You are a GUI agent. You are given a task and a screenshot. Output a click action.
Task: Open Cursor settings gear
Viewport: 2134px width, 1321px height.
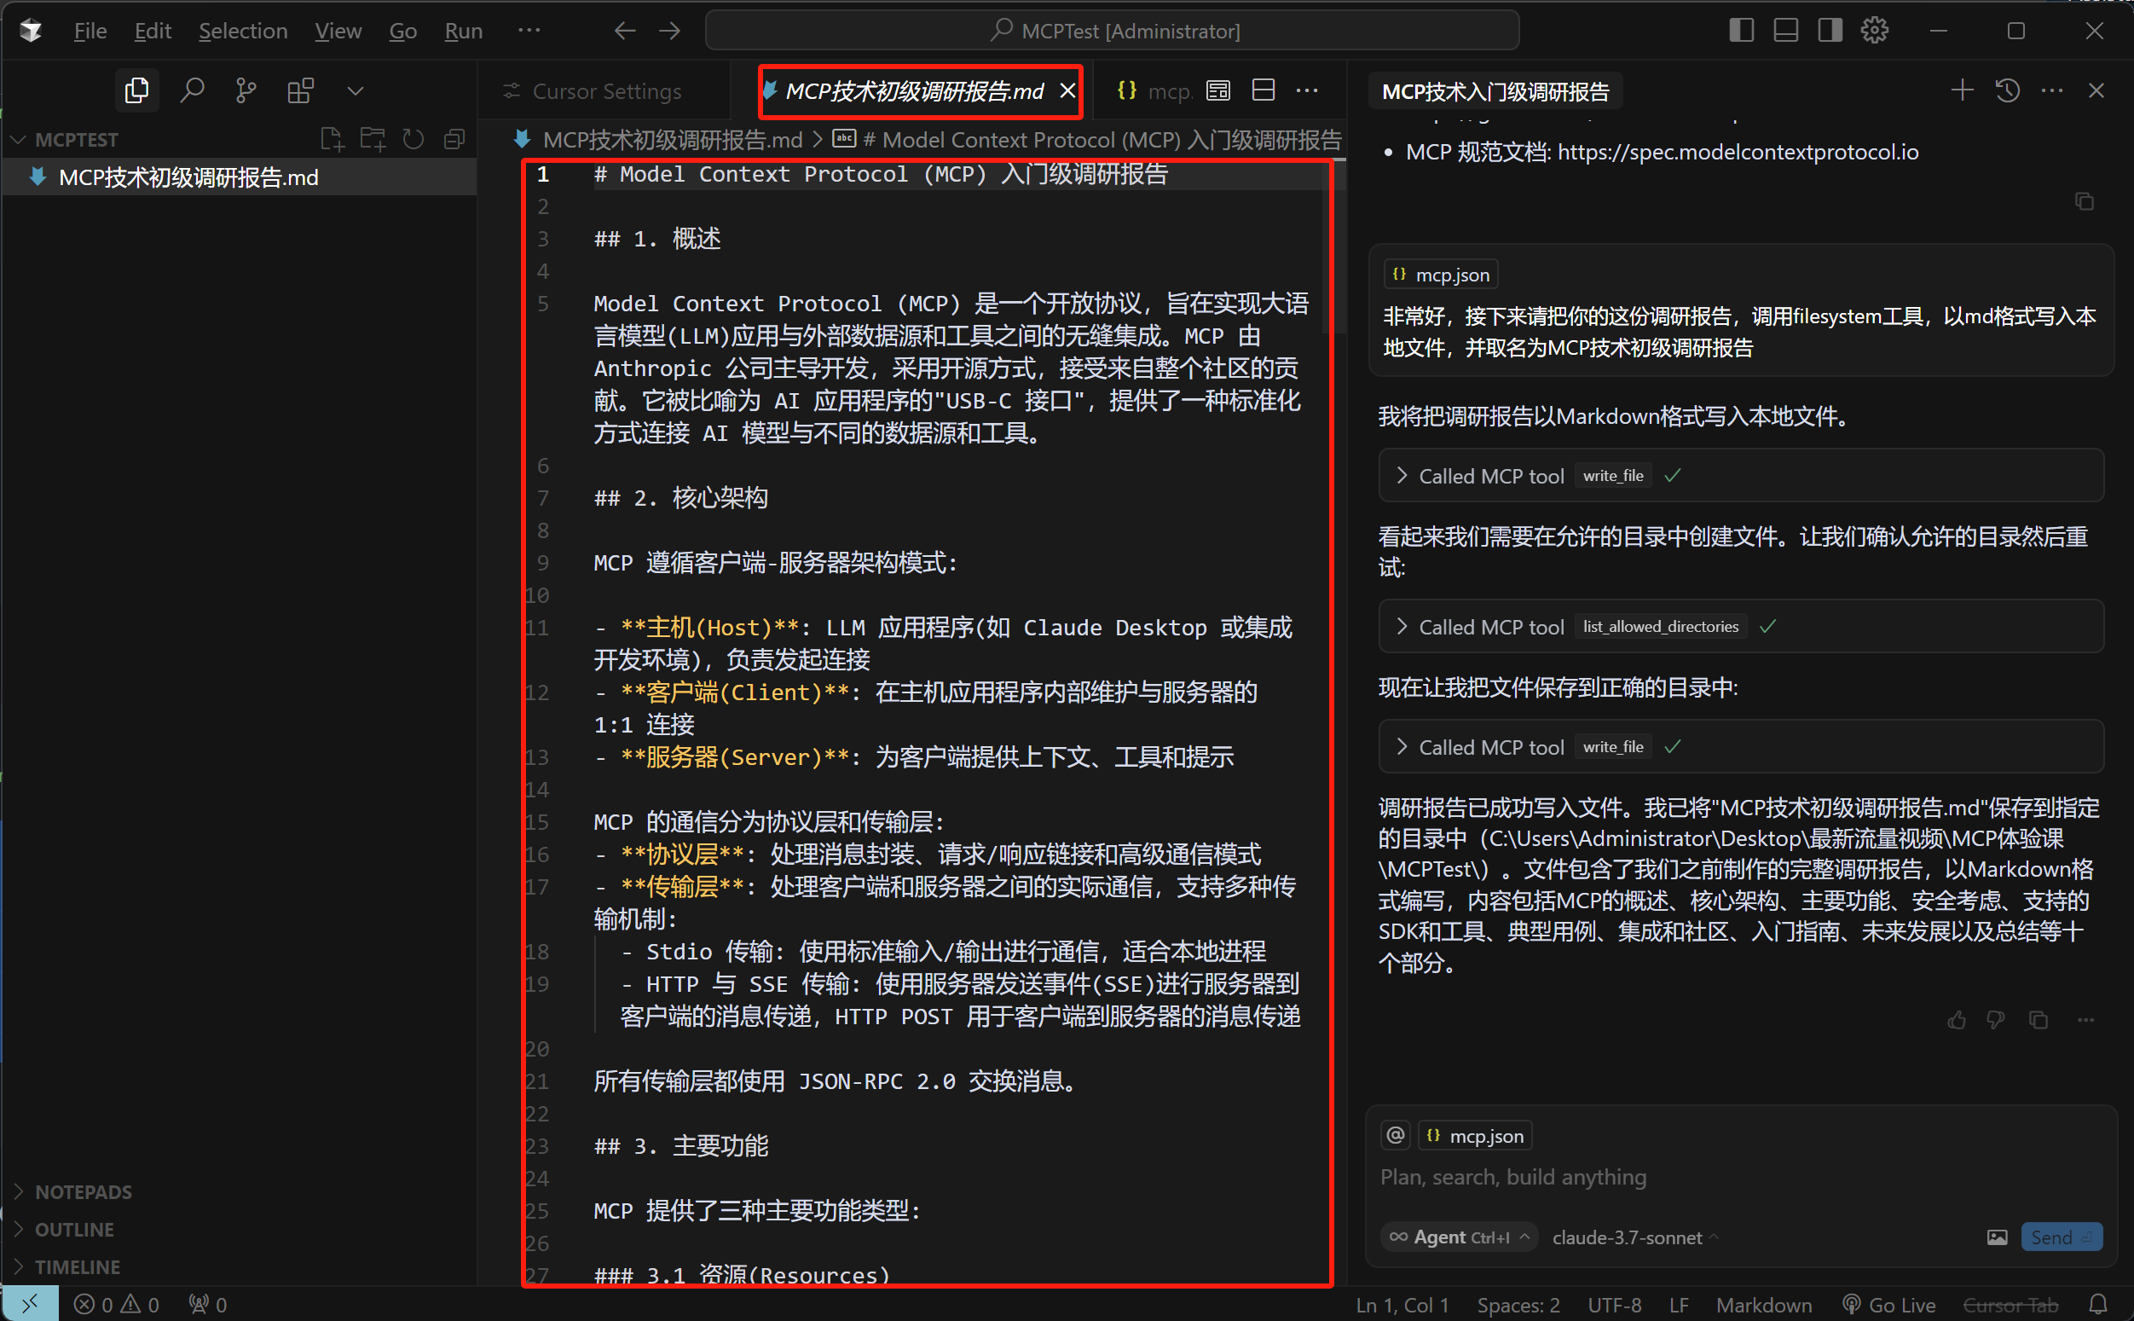coord(1875,31)
